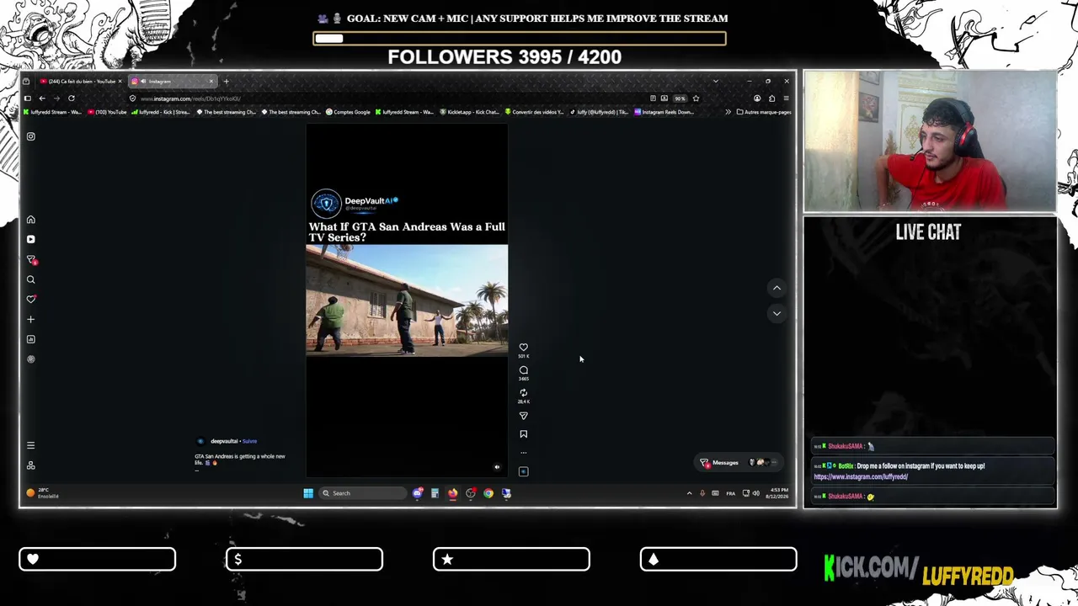Open the dashboard chart icon in the sidebar
The image size is (1078, 606).
tap(30, 339)
